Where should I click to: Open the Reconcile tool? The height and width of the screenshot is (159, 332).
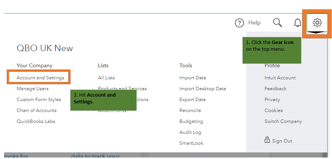coord(190,111)
